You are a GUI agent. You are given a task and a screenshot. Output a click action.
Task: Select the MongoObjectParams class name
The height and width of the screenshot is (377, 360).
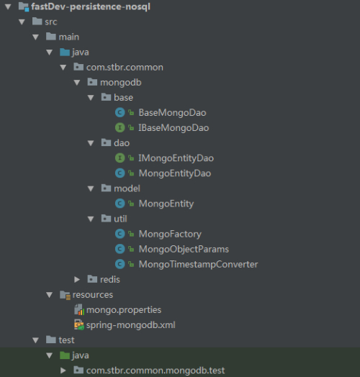[x=184, y=249]
